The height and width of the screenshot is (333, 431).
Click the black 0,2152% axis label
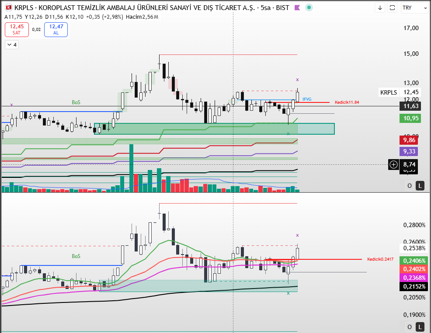coord(414,286)
